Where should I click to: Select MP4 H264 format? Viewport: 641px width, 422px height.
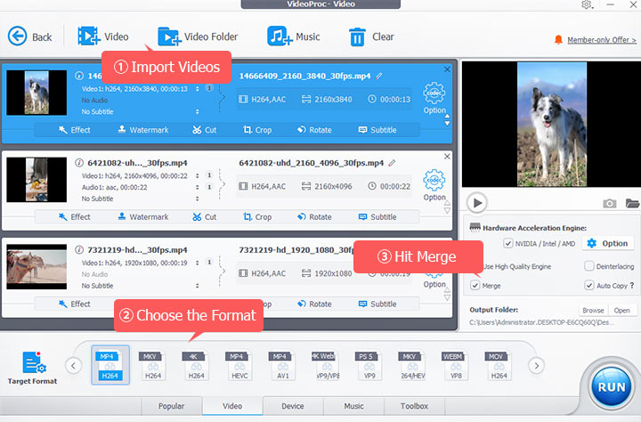pyautogui.click(x=110, y=365)
